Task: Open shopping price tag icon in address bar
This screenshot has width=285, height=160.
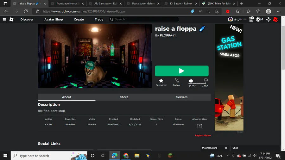Action: coord(192,11)
